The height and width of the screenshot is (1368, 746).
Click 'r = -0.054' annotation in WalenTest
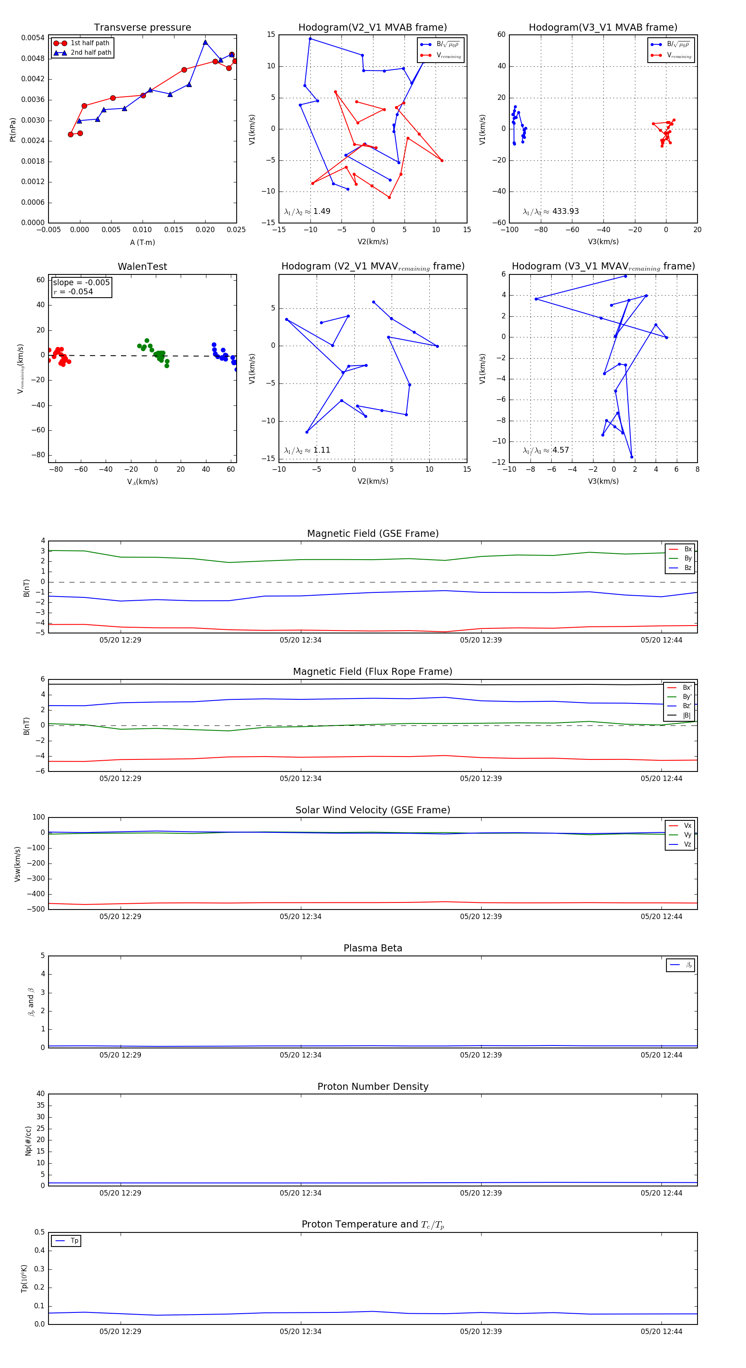click(73, 291)
